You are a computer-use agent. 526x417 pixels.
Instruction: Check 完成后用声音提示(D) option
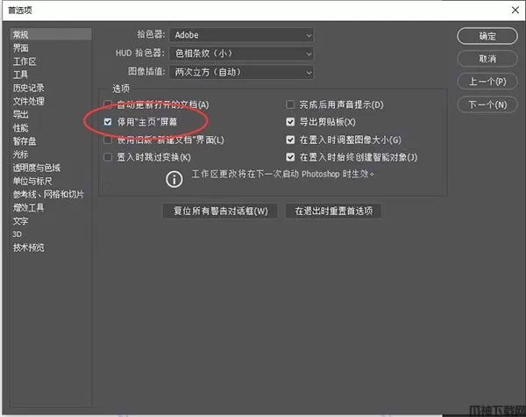[290, 104]
